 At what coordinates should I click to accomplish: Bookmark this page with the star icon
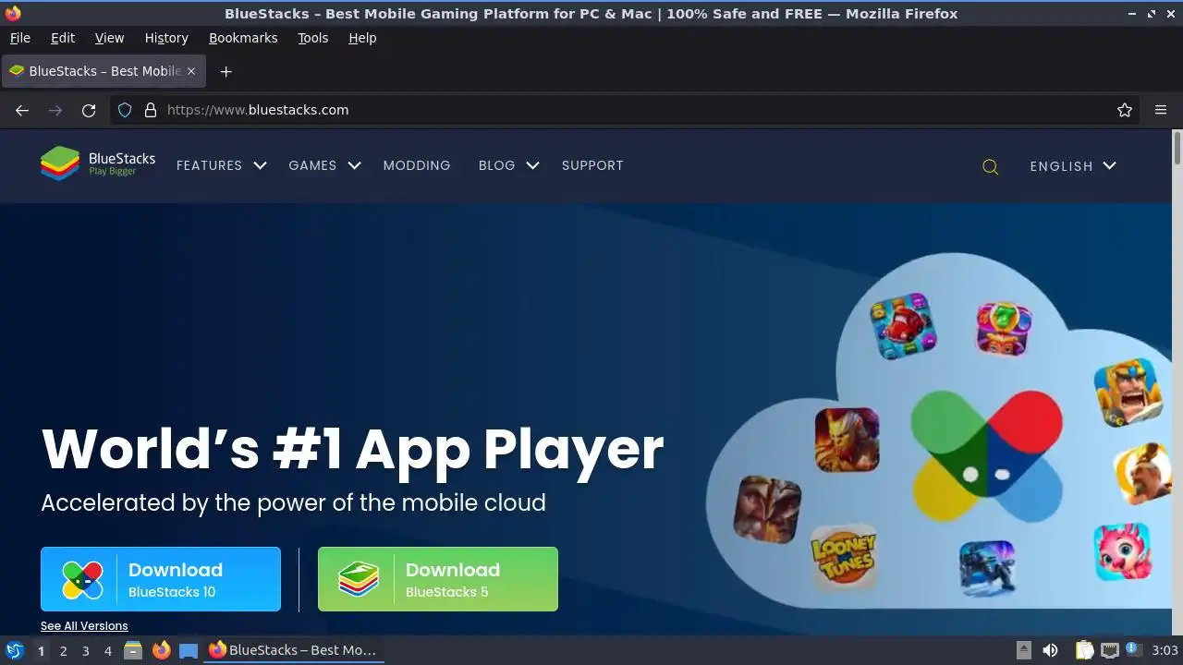pos(1125,110)
